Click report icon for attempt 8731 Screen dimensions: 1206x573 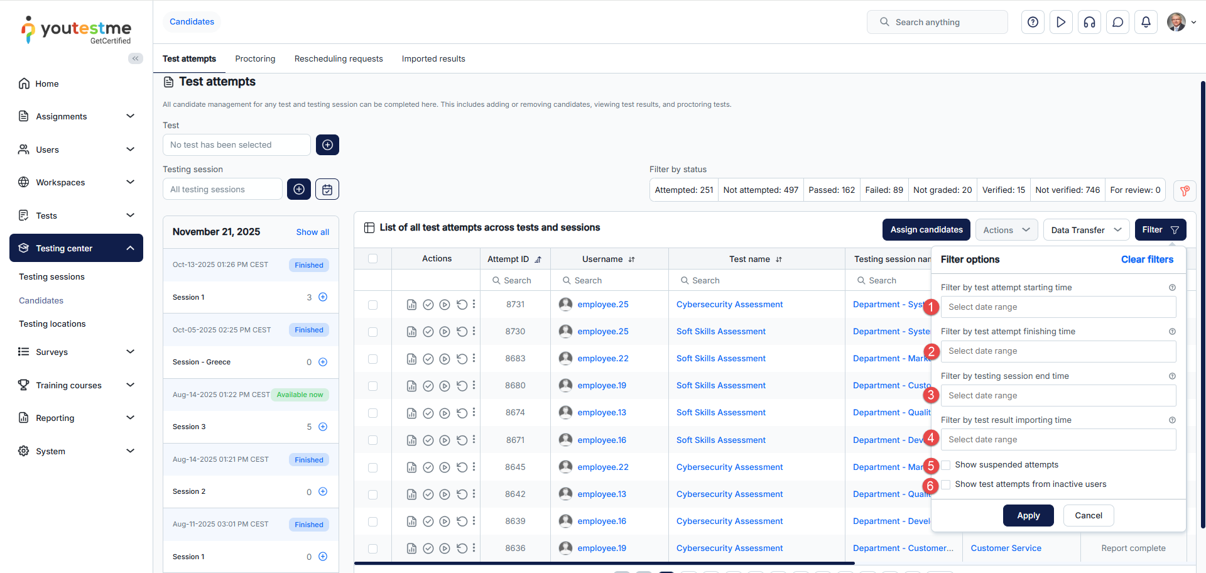(x=411, y=305)
